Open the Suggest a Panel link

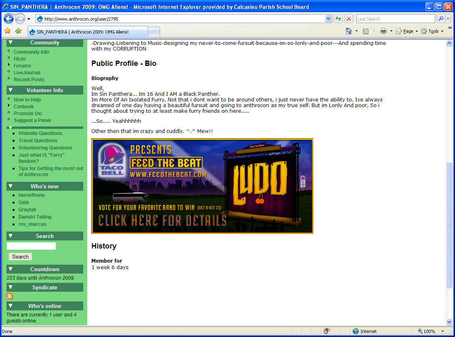click(32, 120)
